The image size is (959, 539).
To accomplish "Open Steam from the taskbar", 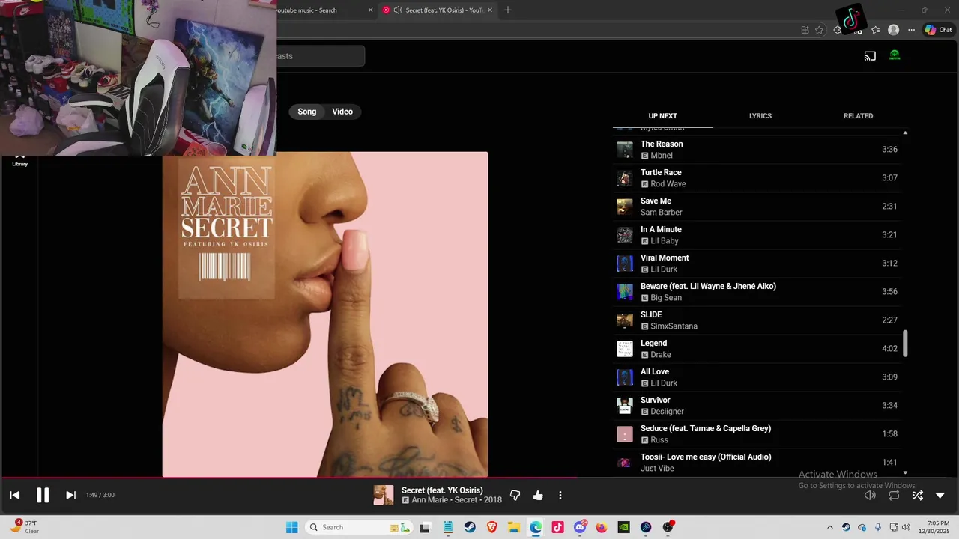I will click(470, 527).
